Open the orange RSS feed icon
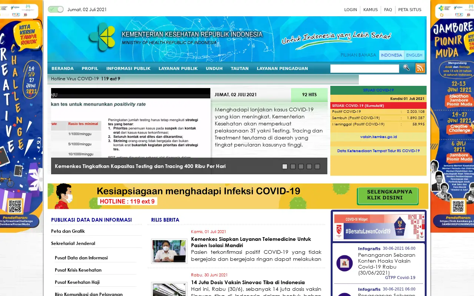 click(x=420, y=68)
